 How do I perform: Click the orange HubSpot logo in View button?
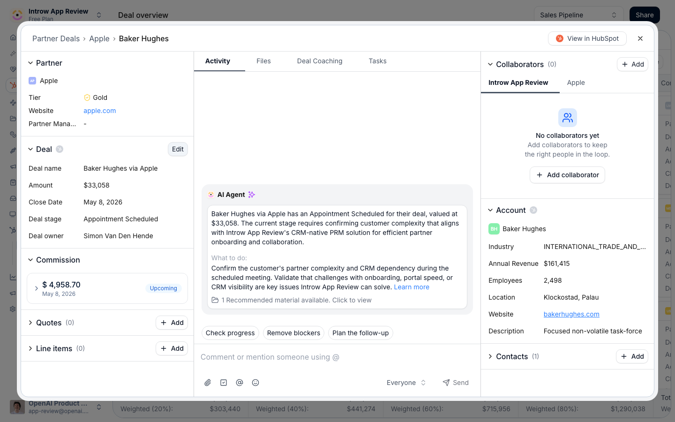[x=560, y=38]
